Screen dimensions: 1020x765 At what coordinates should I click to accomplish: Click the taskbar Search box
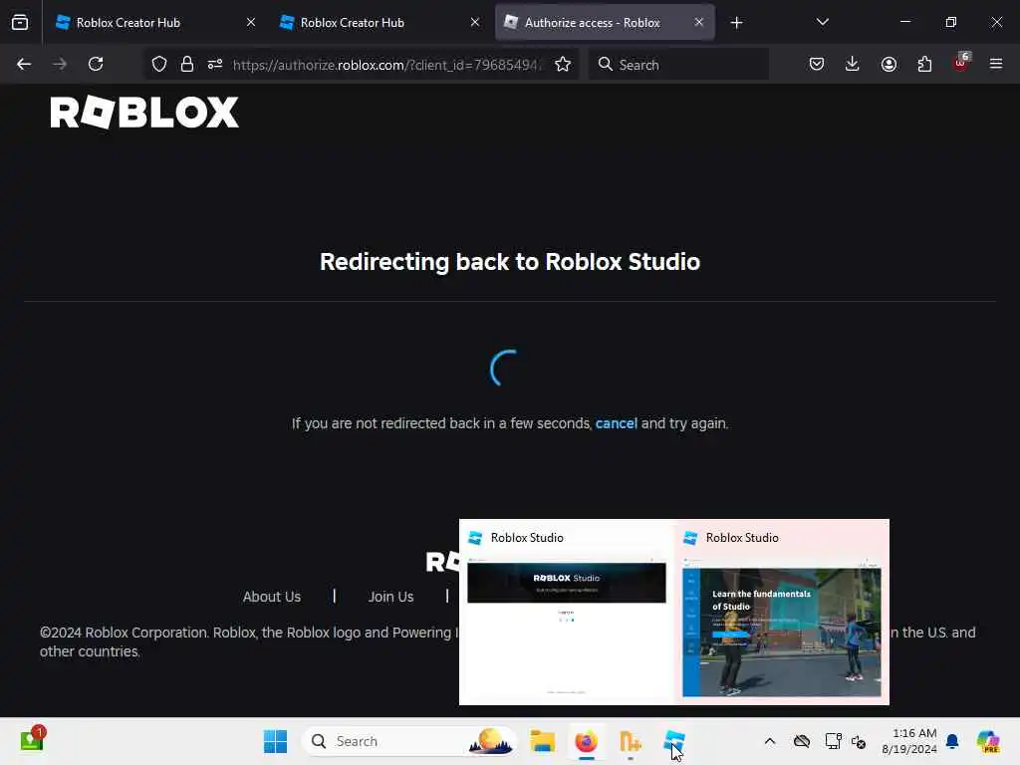409,741
